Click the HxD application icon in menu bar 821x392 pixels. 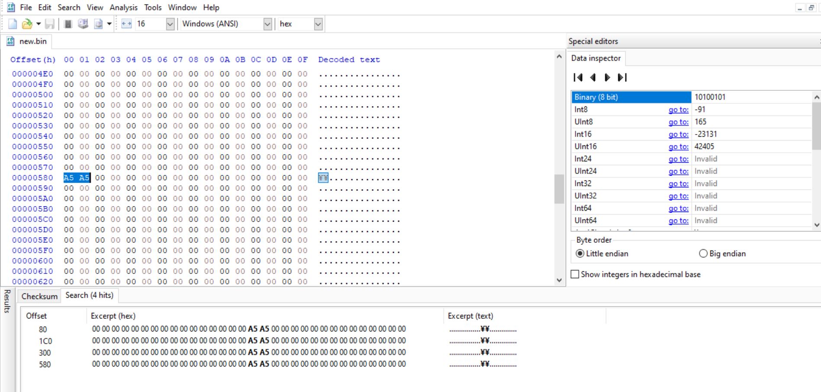11,7
